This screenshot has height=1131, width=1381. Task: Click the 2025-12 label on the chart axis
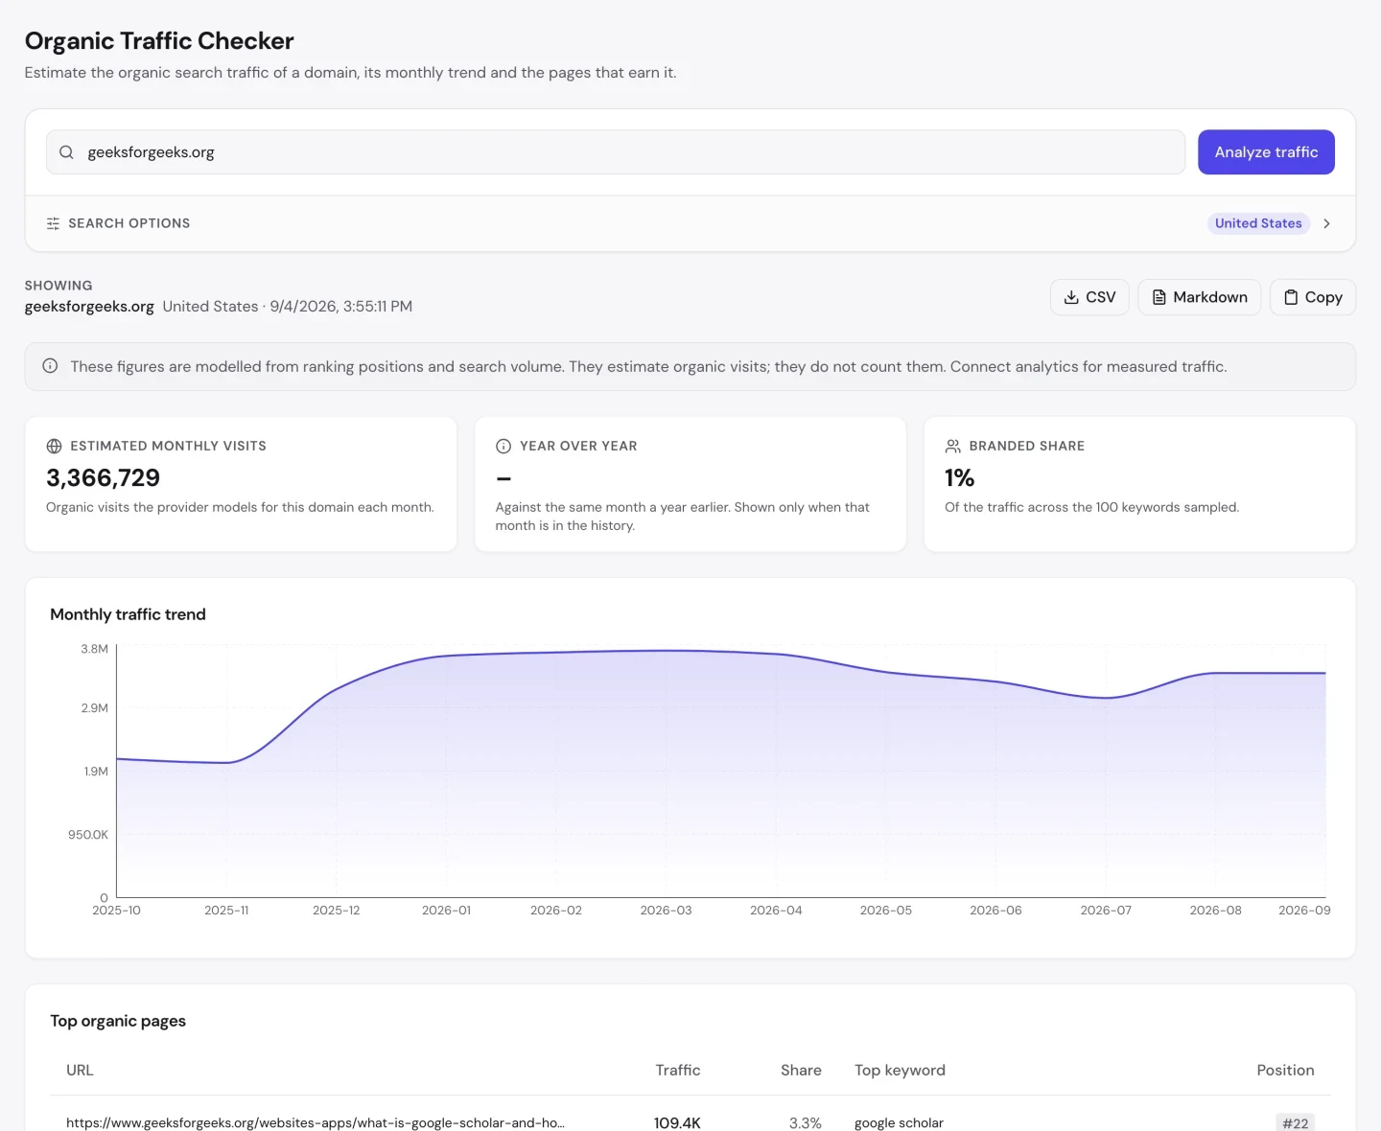click(x=336, y=911)
